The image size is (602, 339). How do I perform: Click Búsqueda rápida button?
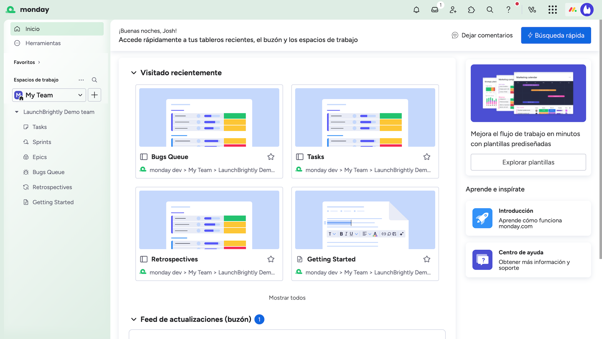(x=556, y=36)
